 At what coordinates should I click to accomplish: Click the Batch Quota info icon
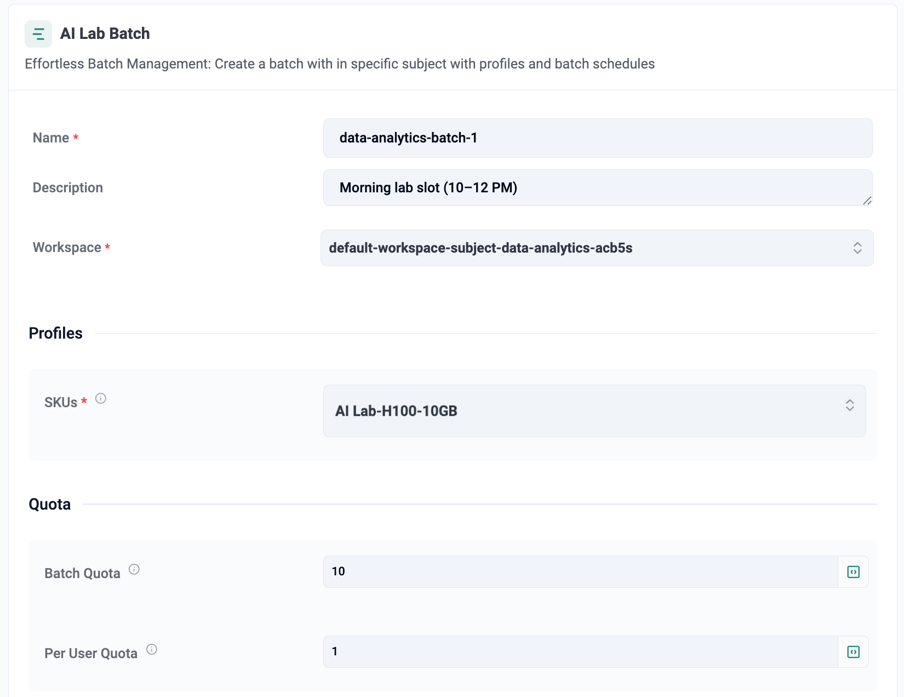[x=134, y=569]
